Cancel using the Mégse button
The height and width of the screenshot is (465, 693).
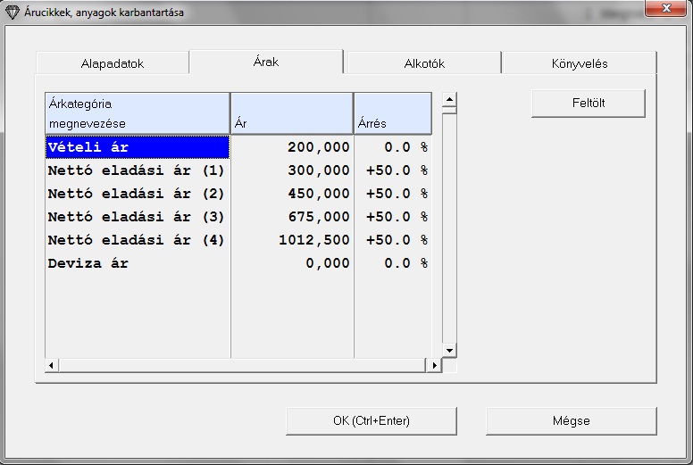tap(571, 420)
